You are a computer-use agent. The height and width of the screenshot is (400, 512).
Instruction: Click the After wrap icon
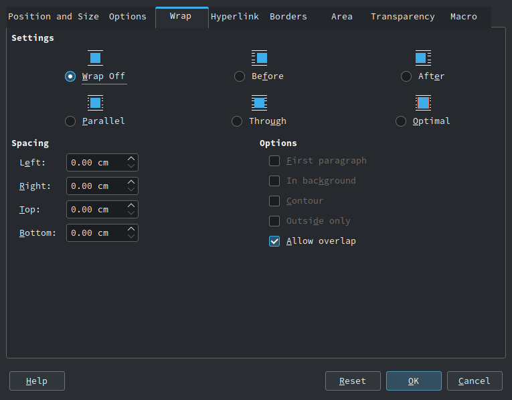[x=423, y=58]
